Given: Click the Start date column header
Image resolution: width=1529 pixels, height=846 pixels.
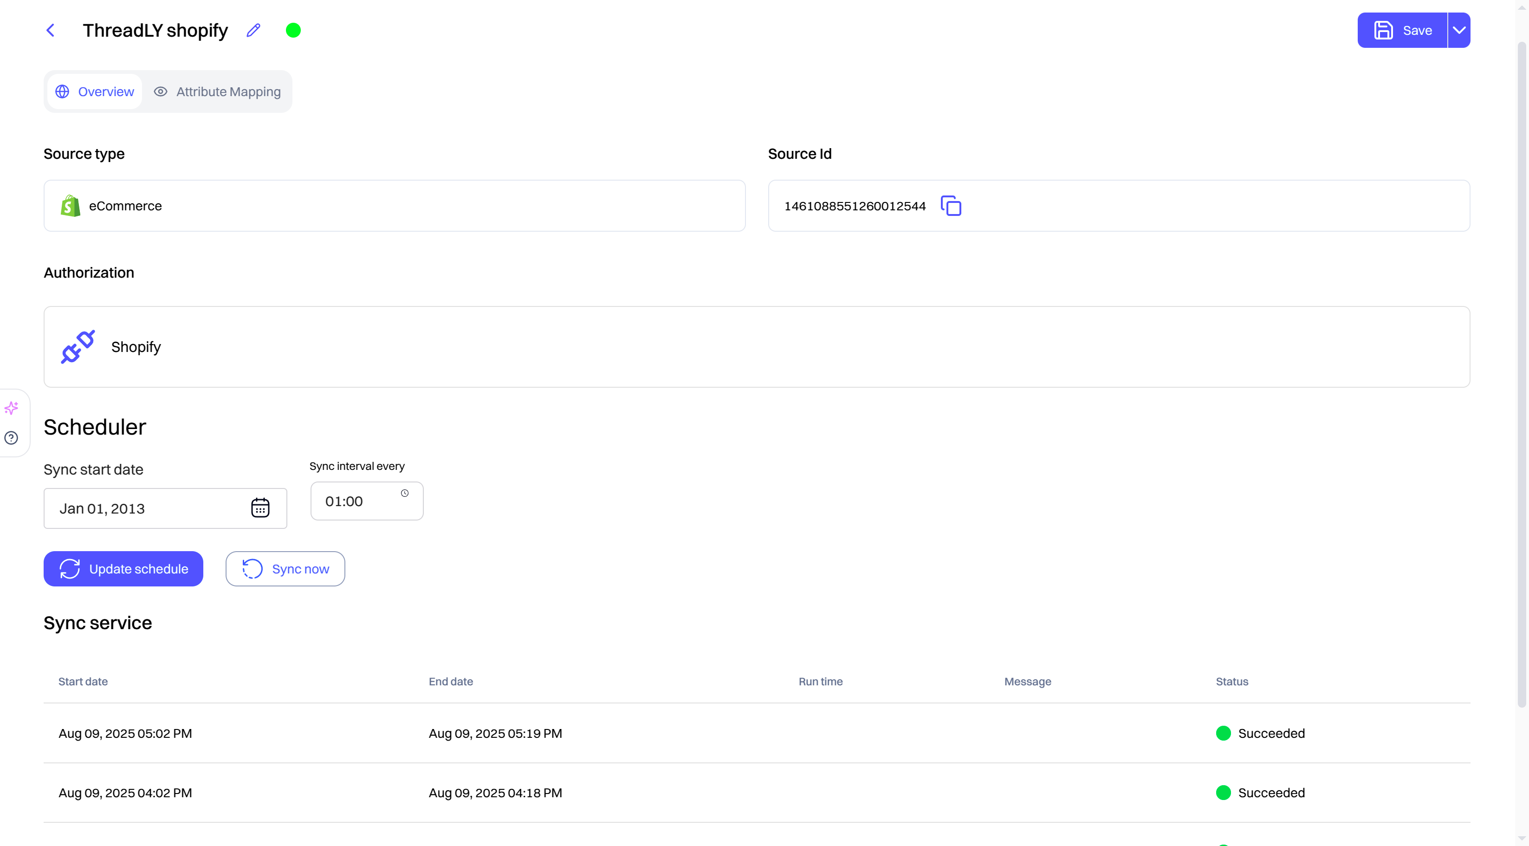Looking at the screenshot, I should (x=83, y=682).
